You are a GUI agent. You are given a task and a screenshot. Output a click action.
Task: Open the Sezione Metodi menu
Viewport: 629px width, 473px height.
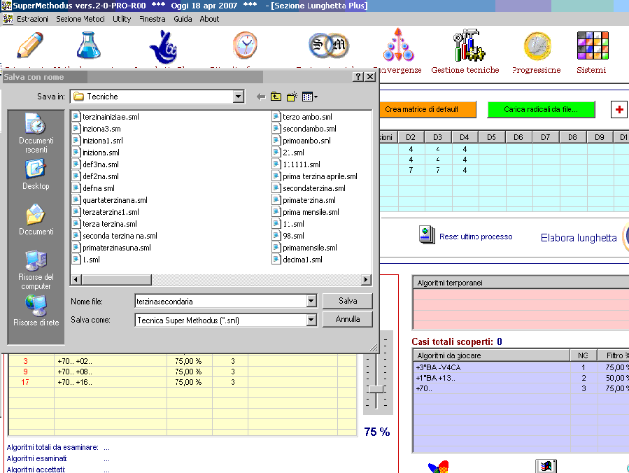pyautogui.click(x=80, y=19)
